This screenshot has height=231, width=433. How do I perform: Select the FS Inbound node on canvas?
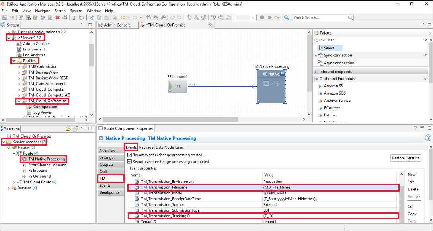[x=177, y=86]
